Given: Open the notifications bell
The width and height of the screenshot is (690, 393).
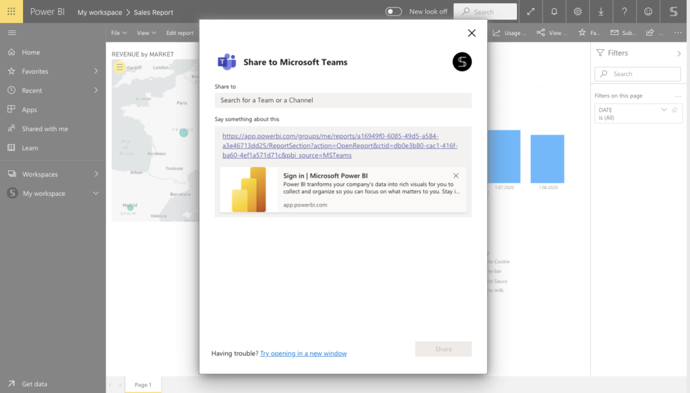Looking at the screenshot, I should click(x=554, y=12).
